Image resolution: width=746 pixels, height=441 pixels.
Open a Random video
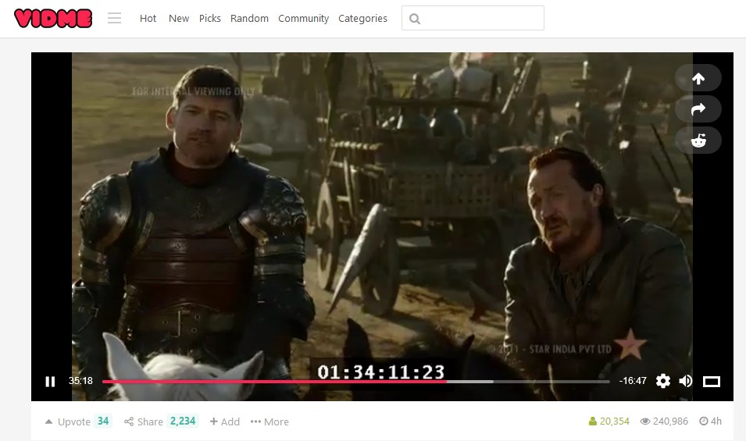pos(249,18)
